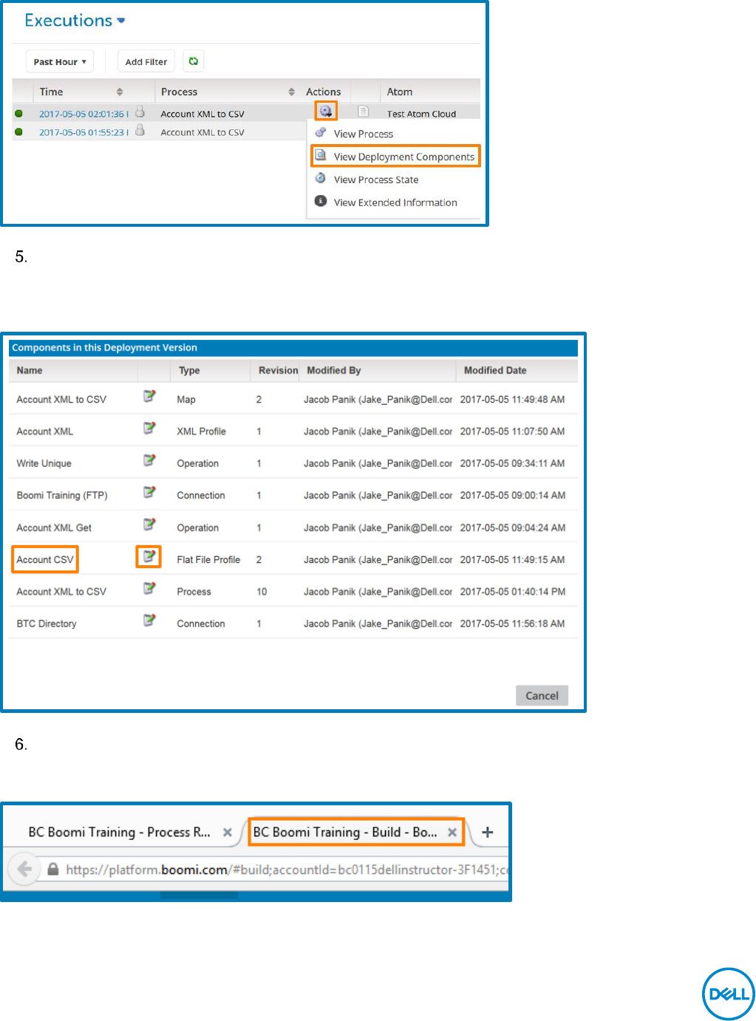
Task: Open the Past Hour time filter dropdown
Action: point(60,61)
